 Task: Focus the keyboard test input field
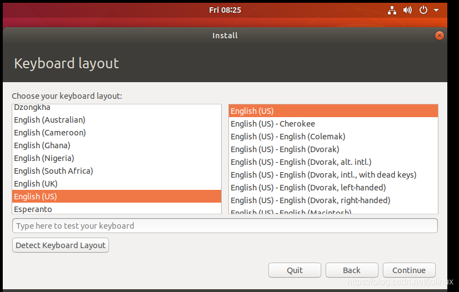tap(225, 225)
